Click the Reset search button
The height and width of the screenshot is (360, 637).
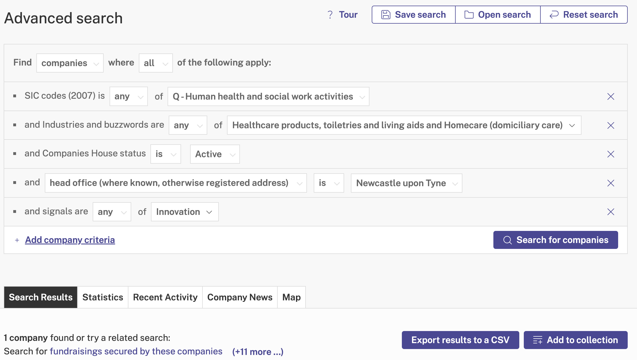(584, 15)
